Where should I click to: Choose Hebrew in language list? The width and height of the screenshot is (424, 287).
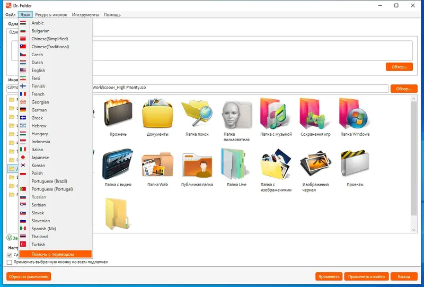(56, 126)
